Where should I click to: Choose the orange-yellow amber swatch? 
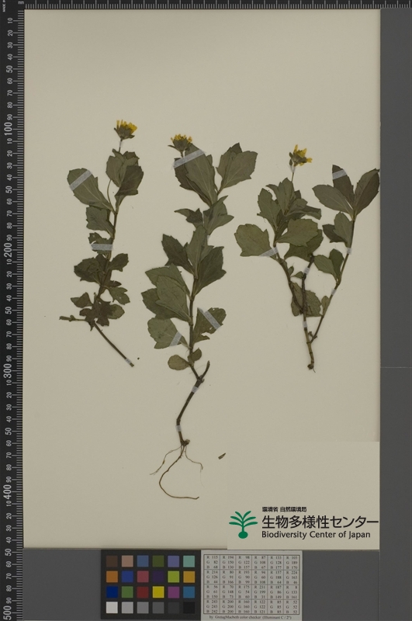click(189, 577)
